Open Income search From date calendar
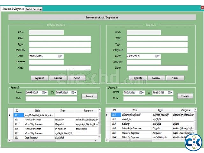Image resolution: width=204 pixels, height=153 pixels. pos(44,93)
